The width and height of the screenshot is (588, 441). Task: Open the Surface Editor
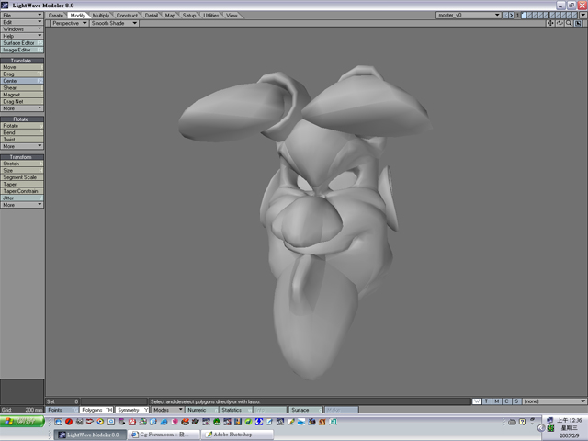tap(22, 43)
